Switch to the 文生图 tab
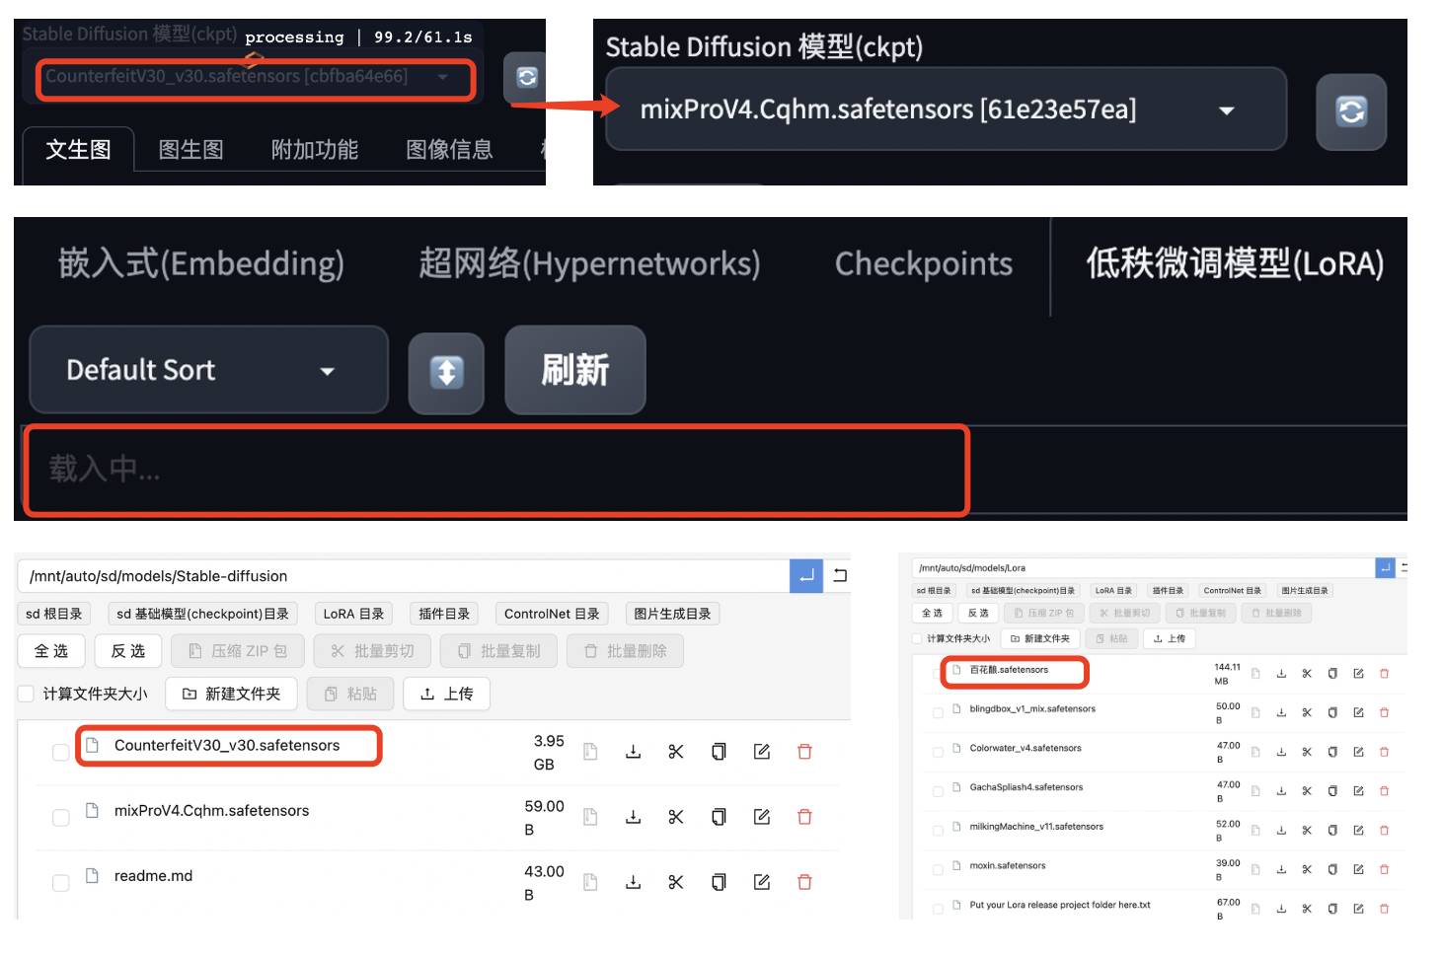The width and height of the screenshot is (1443, 955). [79, 150]
